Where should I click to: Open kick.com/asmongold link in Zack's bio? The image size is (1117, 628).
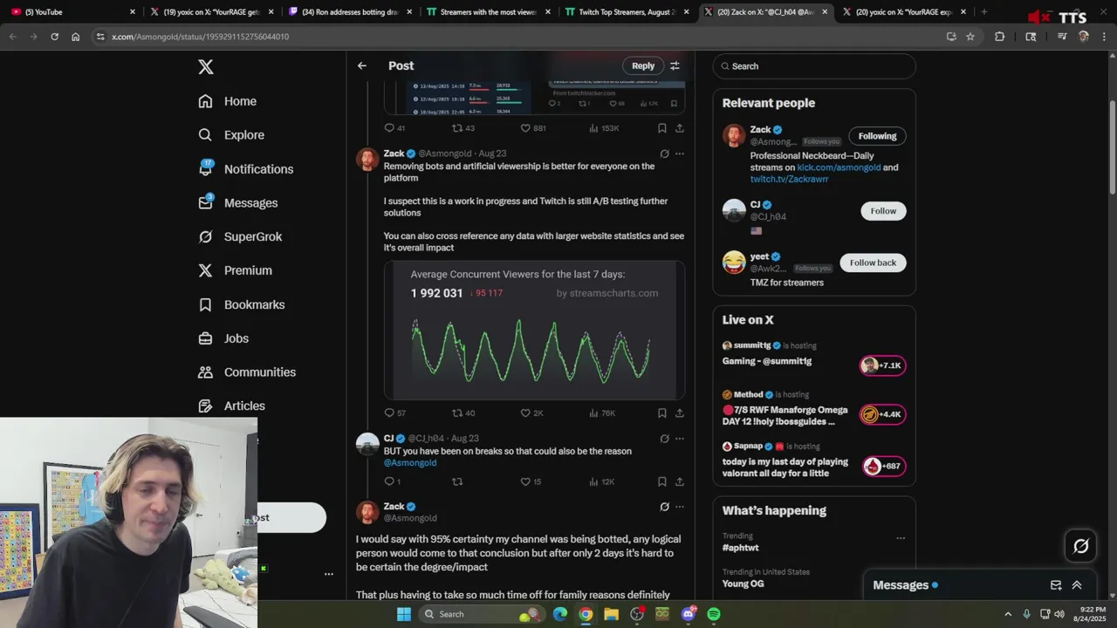[839, 167]
